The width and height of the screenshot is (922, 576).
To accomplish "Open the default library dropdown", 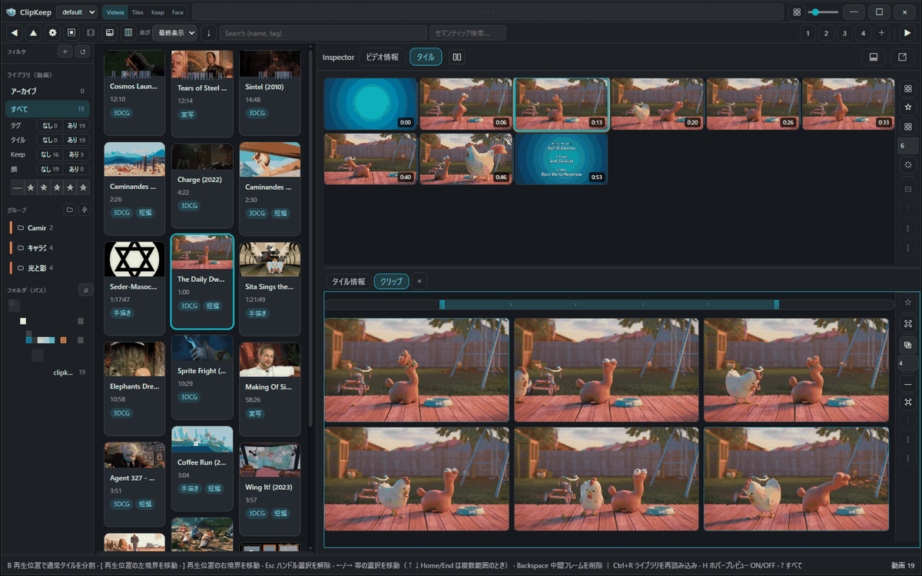I will tap(77, 12).
